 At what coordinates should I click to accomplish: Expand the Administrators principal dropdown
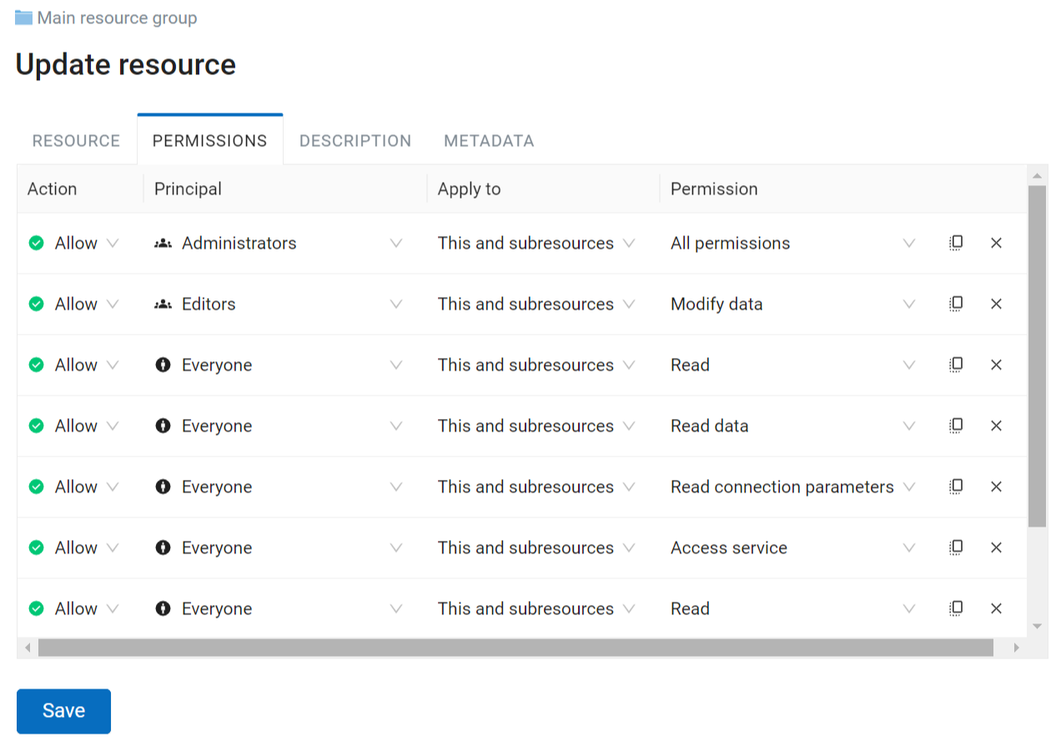[x=396, y=243]
